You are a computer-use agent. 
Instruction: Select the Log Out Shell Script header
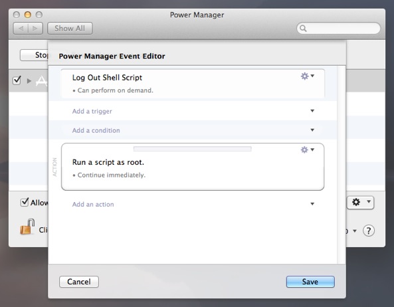pyautogui.click(x=193, y=84)
